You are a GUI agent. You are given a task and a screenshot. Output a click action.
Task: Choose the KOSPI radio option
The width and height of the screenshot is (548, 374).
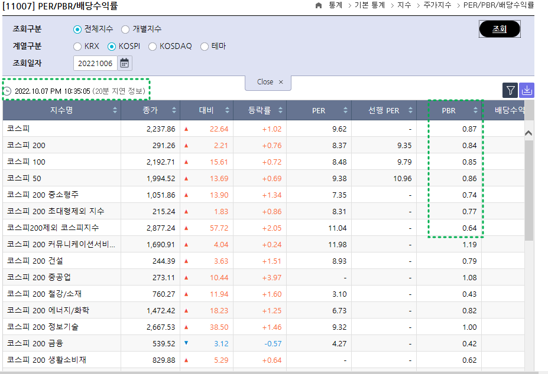(112, 47)
